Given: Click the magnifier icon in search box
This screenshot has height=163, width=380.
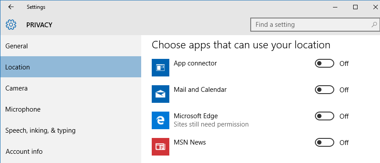Looking at the screenshot, I should [x=374, y=25].
